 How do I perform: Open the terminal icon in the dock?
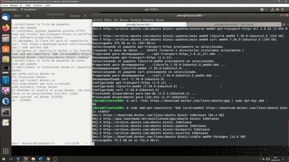tap(6, 112)
